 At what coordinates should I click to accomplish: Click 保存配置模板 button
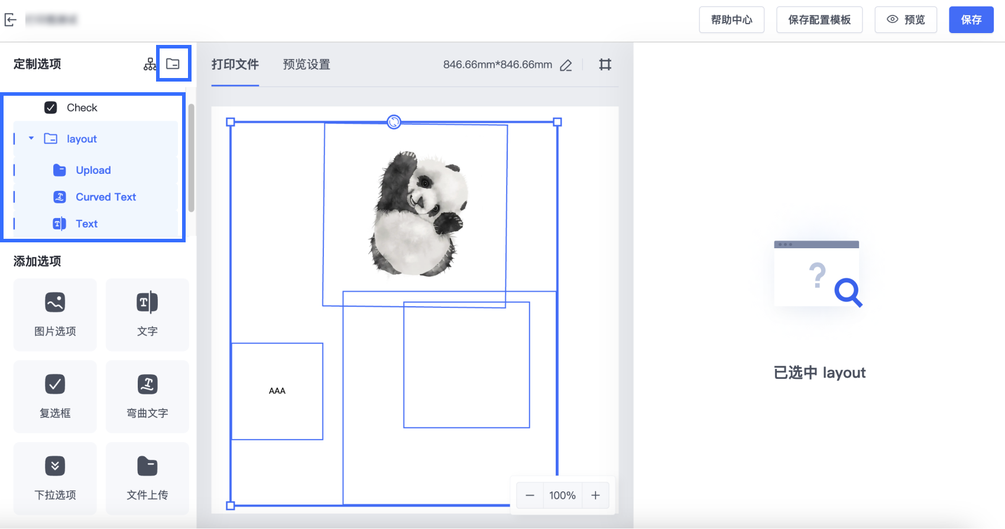click(819, 20)
